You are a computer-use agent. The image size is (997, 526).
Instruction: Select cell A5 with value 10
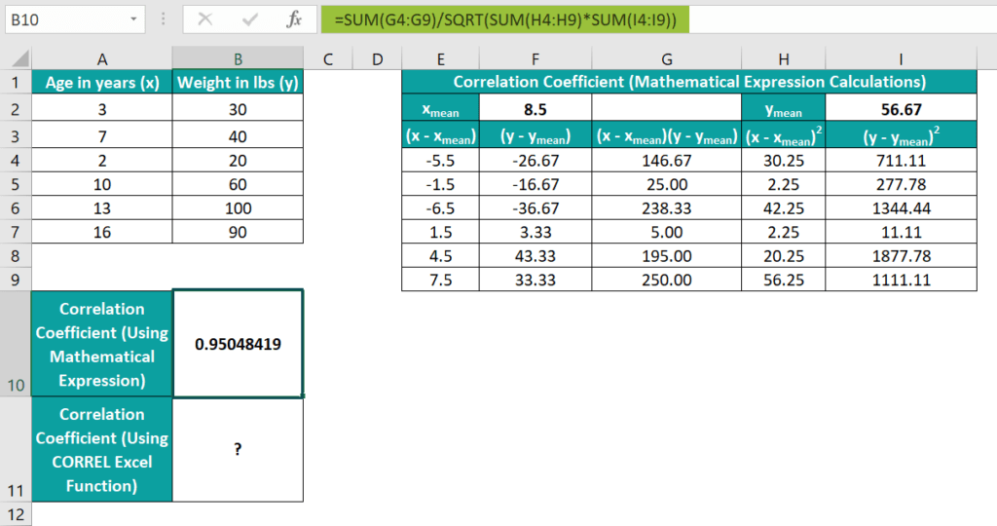pos(101,184)
